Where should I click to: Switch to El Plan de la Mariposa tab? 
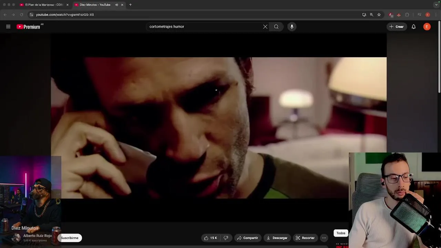44,5
